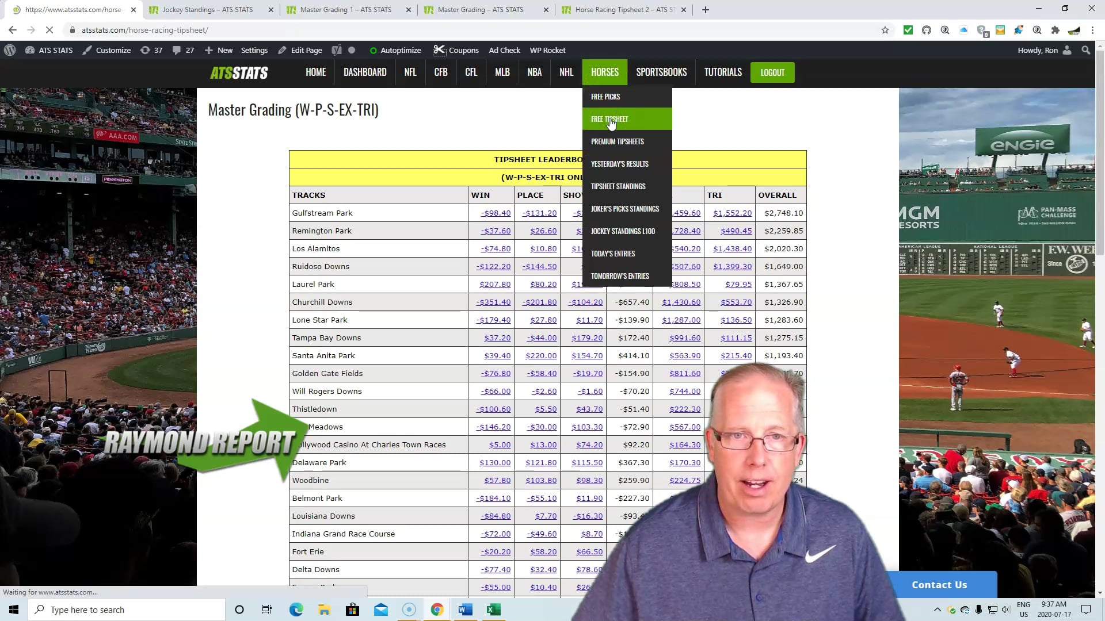
Task: Open Excel from the taskbar
Action: [x=493, y=609]
